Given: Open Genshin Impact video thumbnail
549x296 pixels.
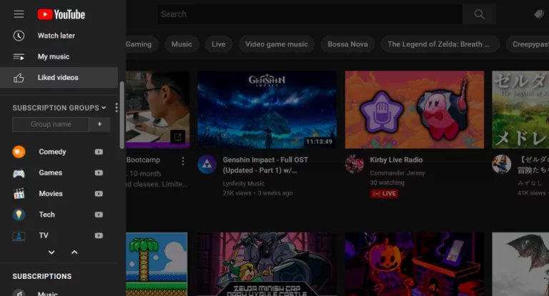Looking at the screenshot, I should coord(267,110).
